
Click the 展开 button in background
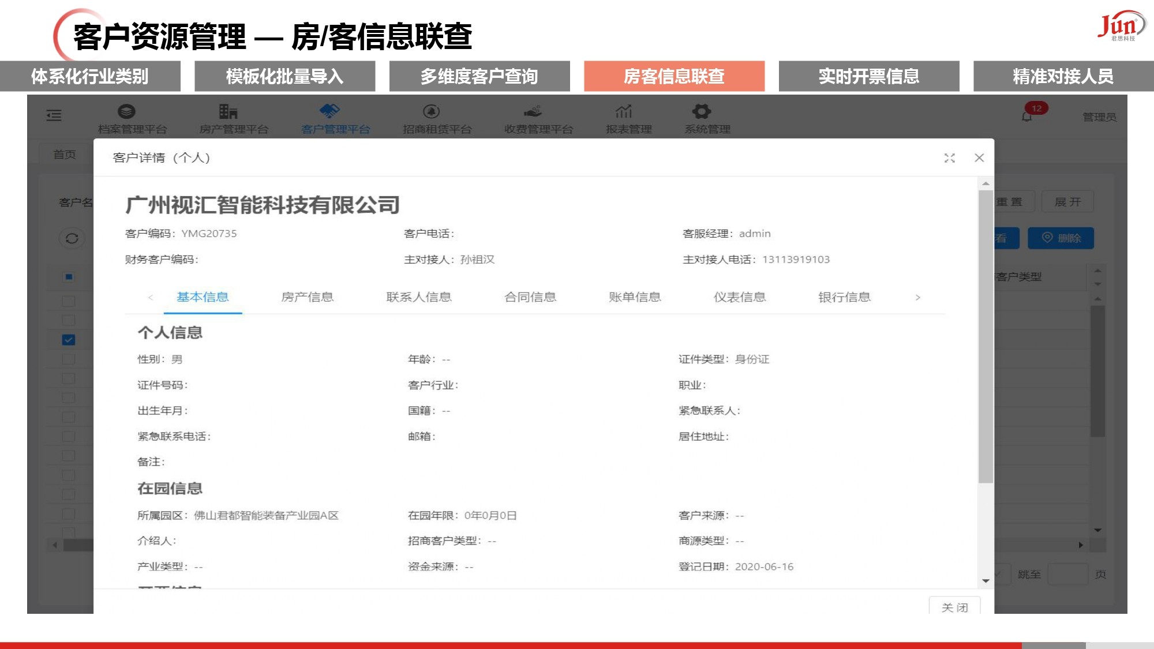click(1067, 202)
